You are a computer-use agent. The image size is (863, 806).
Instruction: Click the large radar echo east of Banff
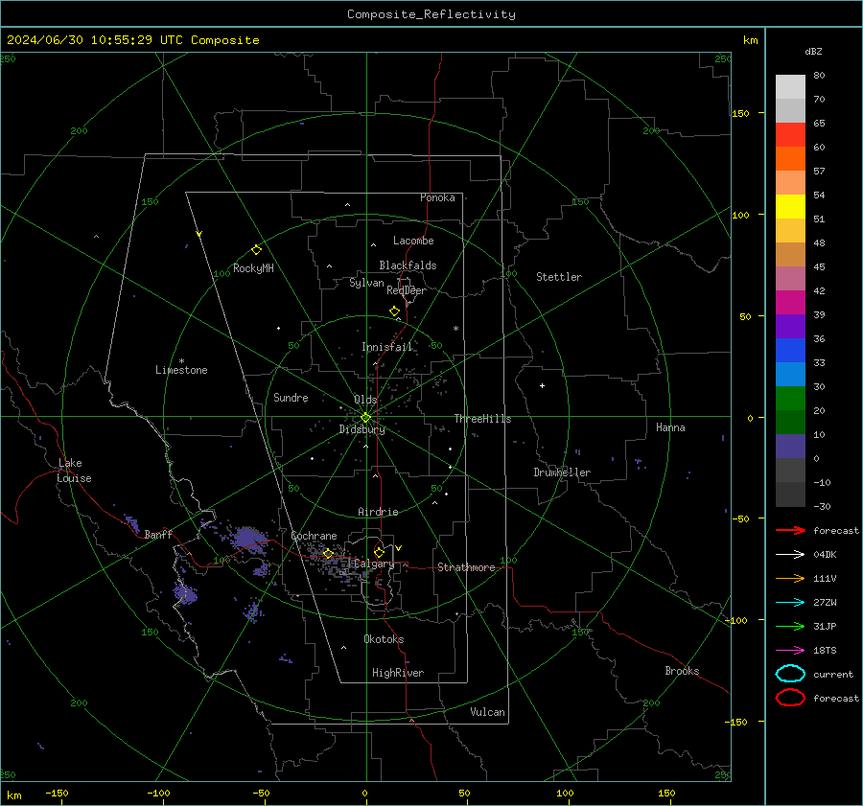(x=247, y=538)
